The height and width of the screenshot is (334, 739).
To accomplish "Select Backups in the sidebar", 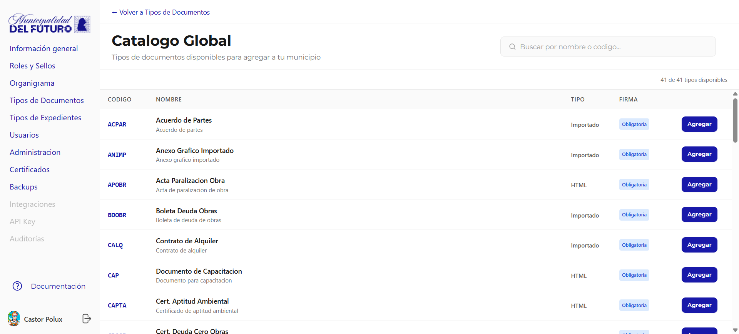I will 23,187.
